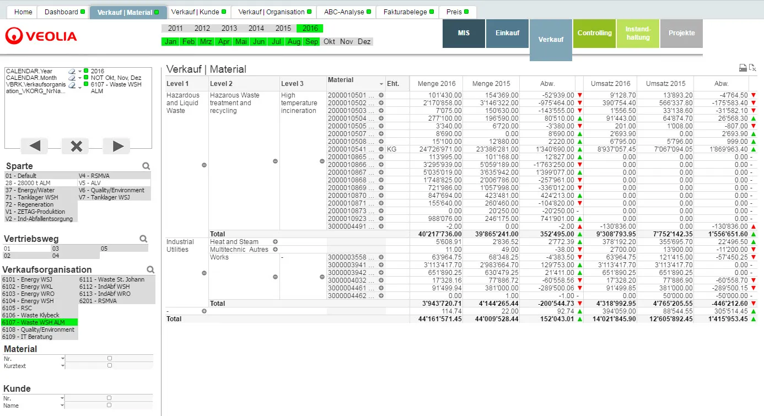Screen dimensions: 764x416
Task: Erase the VBRK.Verkaufsorganisation selection
Action: [x=71, y=85]
